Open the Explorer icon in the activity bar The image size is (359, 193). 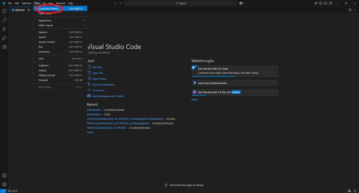click(4, 10)
